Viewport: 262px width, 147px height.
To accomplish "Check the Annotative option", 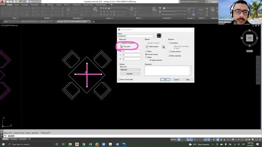I will [170, 43].
